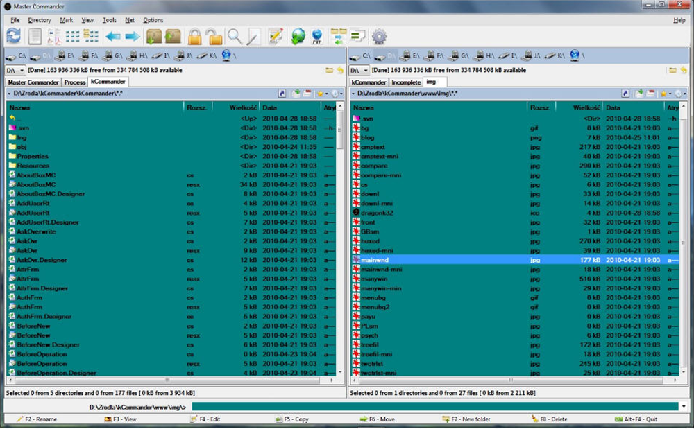Click F2 - Rename button
Screen dimensions: 694x429
(x=37, y=419)
